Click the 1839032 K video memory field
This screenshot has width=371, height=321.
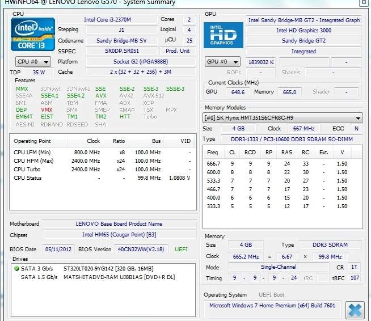point(261,62)
